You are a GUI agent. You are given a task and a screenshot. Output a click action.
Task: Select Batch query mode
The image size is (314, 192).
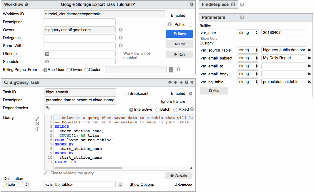pyautogui.click(x=157, y=110)
